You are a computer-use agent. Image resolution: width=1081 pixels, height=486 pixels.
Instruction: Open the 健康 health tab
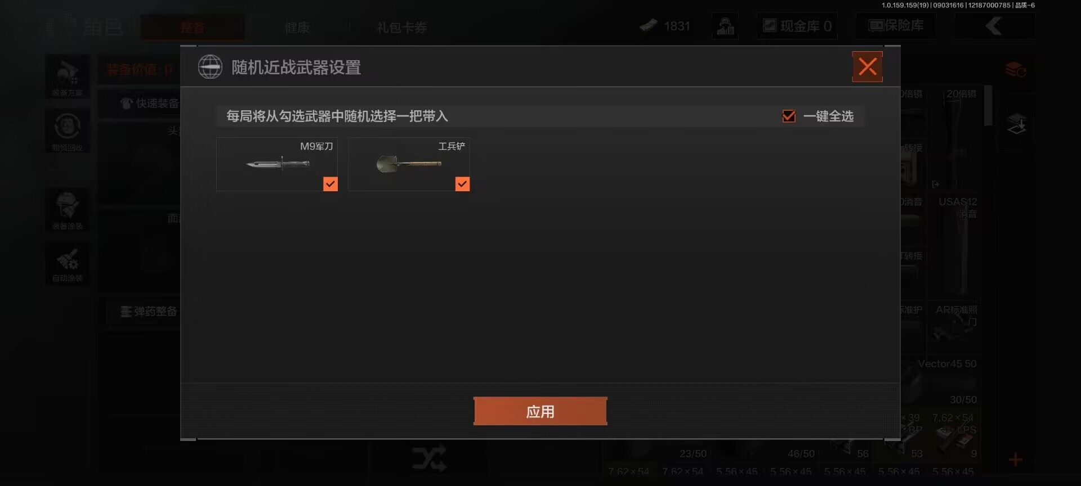[x=297, y=27]
